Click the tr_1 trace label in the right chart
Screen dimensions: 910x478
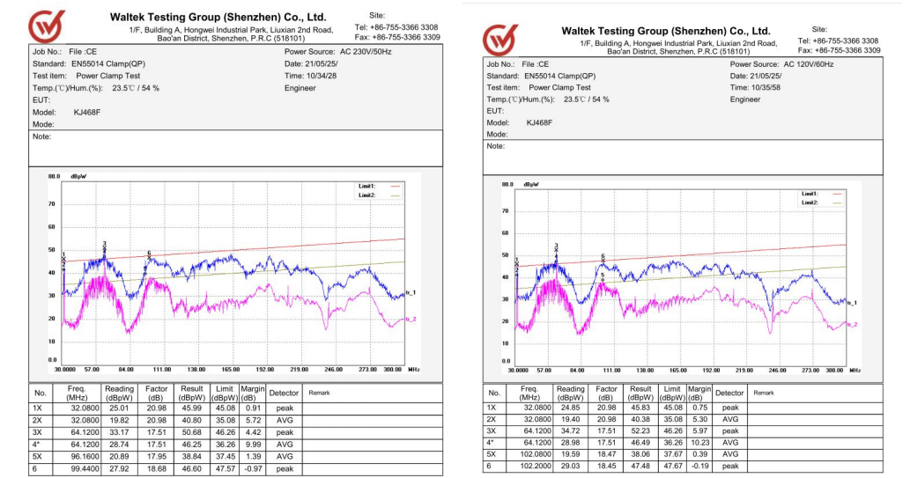[x=852, y=303]
